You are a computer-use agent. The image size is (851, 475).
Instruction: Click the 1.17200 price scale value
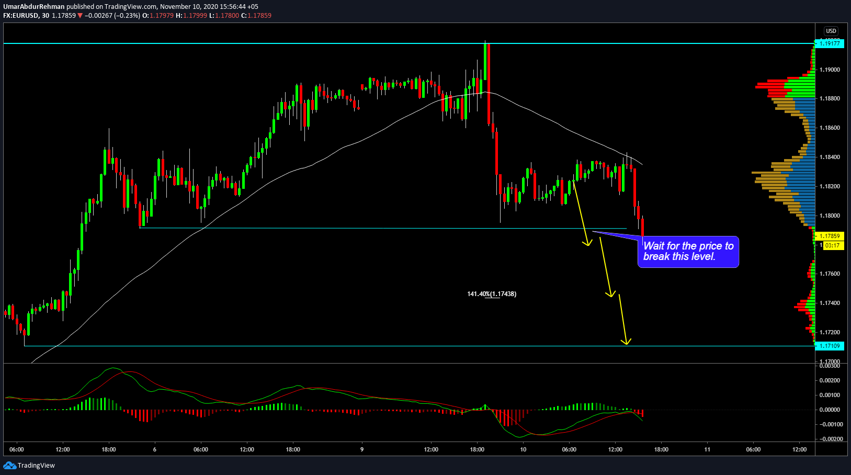[830, 332]
